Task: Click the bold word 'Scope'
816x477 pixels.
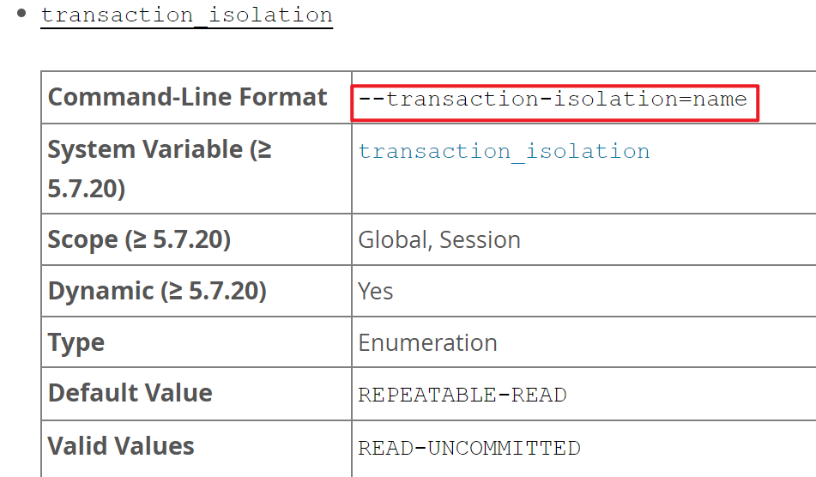Action: (82, 239)
